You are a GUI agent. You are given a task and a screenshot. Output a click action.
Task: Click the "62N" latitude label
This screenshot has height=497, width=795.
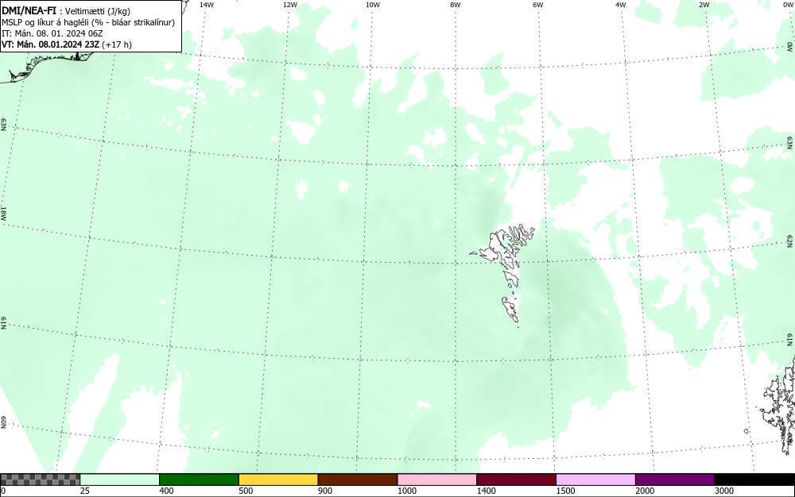point(790,241)
